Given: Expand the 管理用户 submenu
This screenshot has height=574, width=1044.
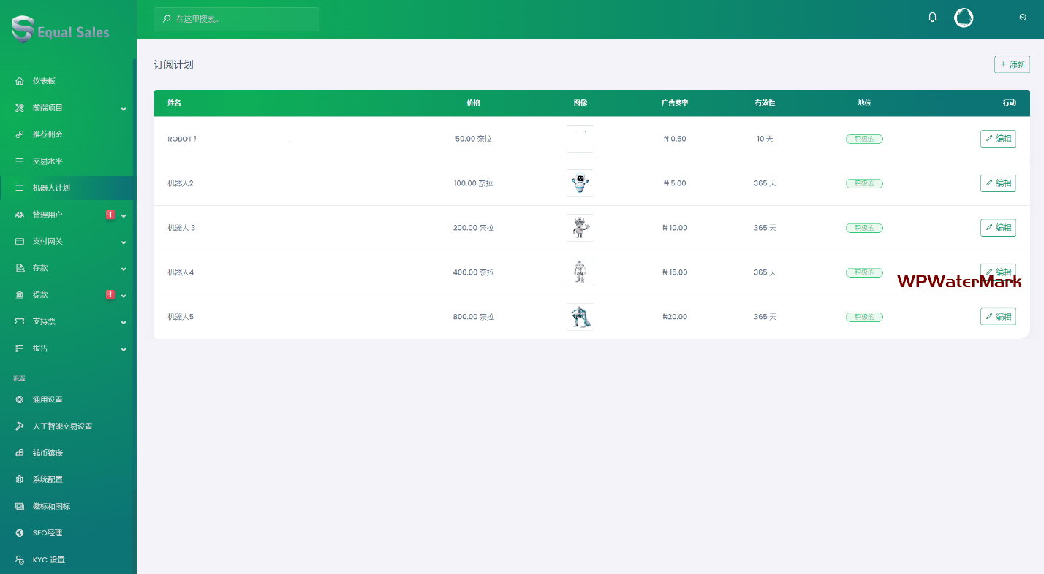Looking at the screenshot, I should [124, 215].
